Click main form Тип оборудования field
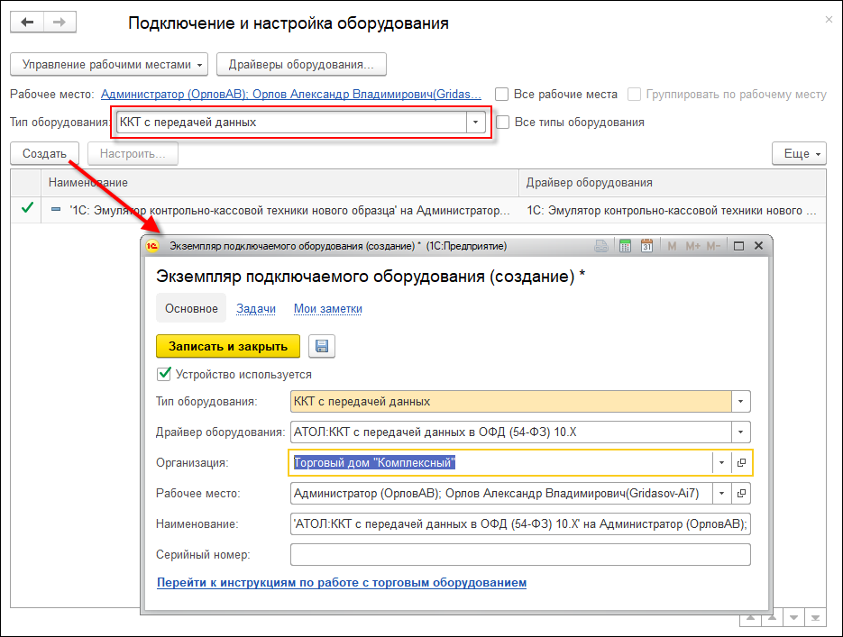 291,123
